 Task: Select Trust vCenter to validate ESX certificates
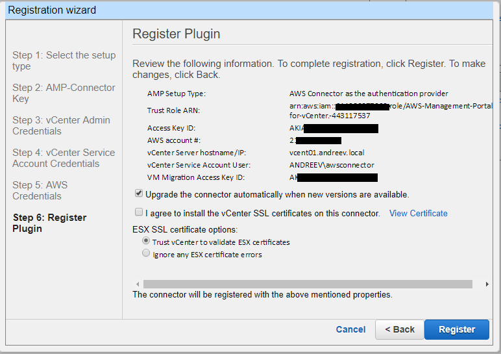pos(146,240)
